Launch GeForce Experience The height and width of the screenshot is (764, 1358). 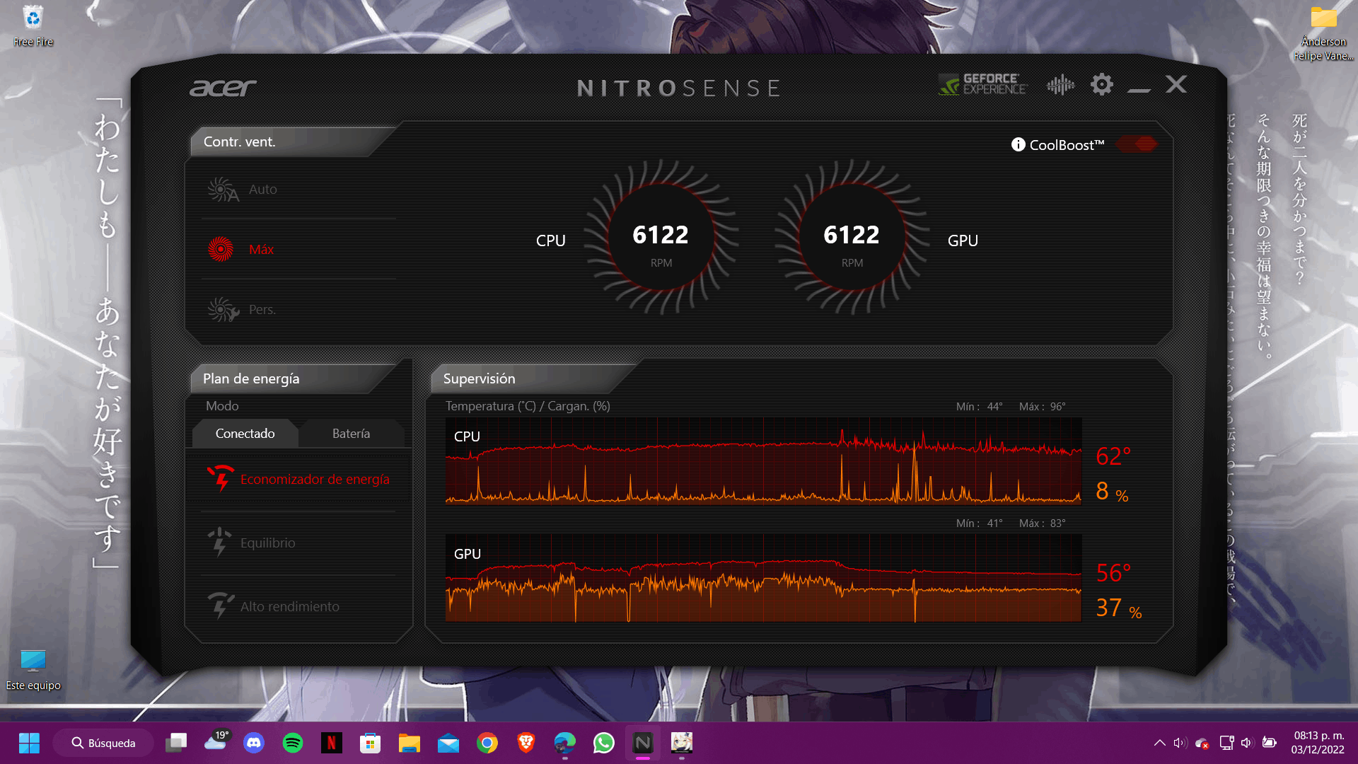(982, 85)
